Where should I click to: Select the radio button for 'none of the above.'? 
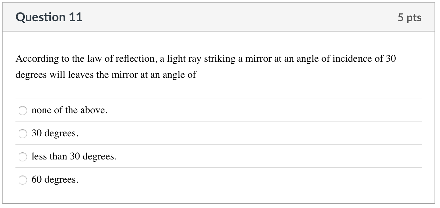click(x=23, y=111)
